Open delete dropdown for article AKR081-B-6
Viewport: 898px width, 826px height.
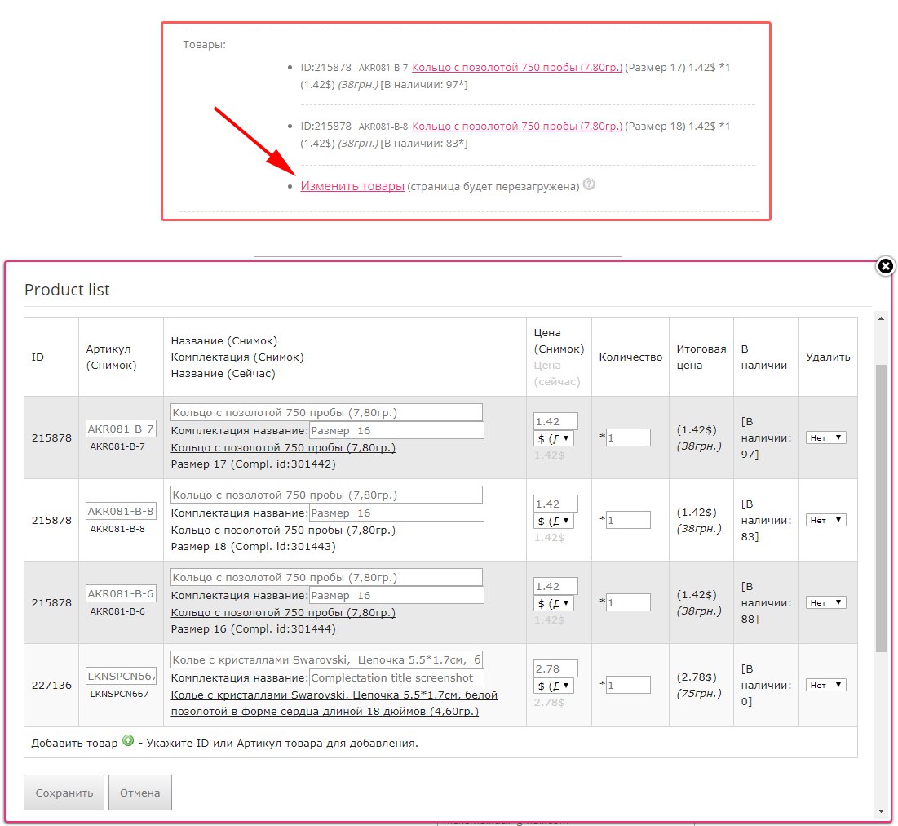826,603
